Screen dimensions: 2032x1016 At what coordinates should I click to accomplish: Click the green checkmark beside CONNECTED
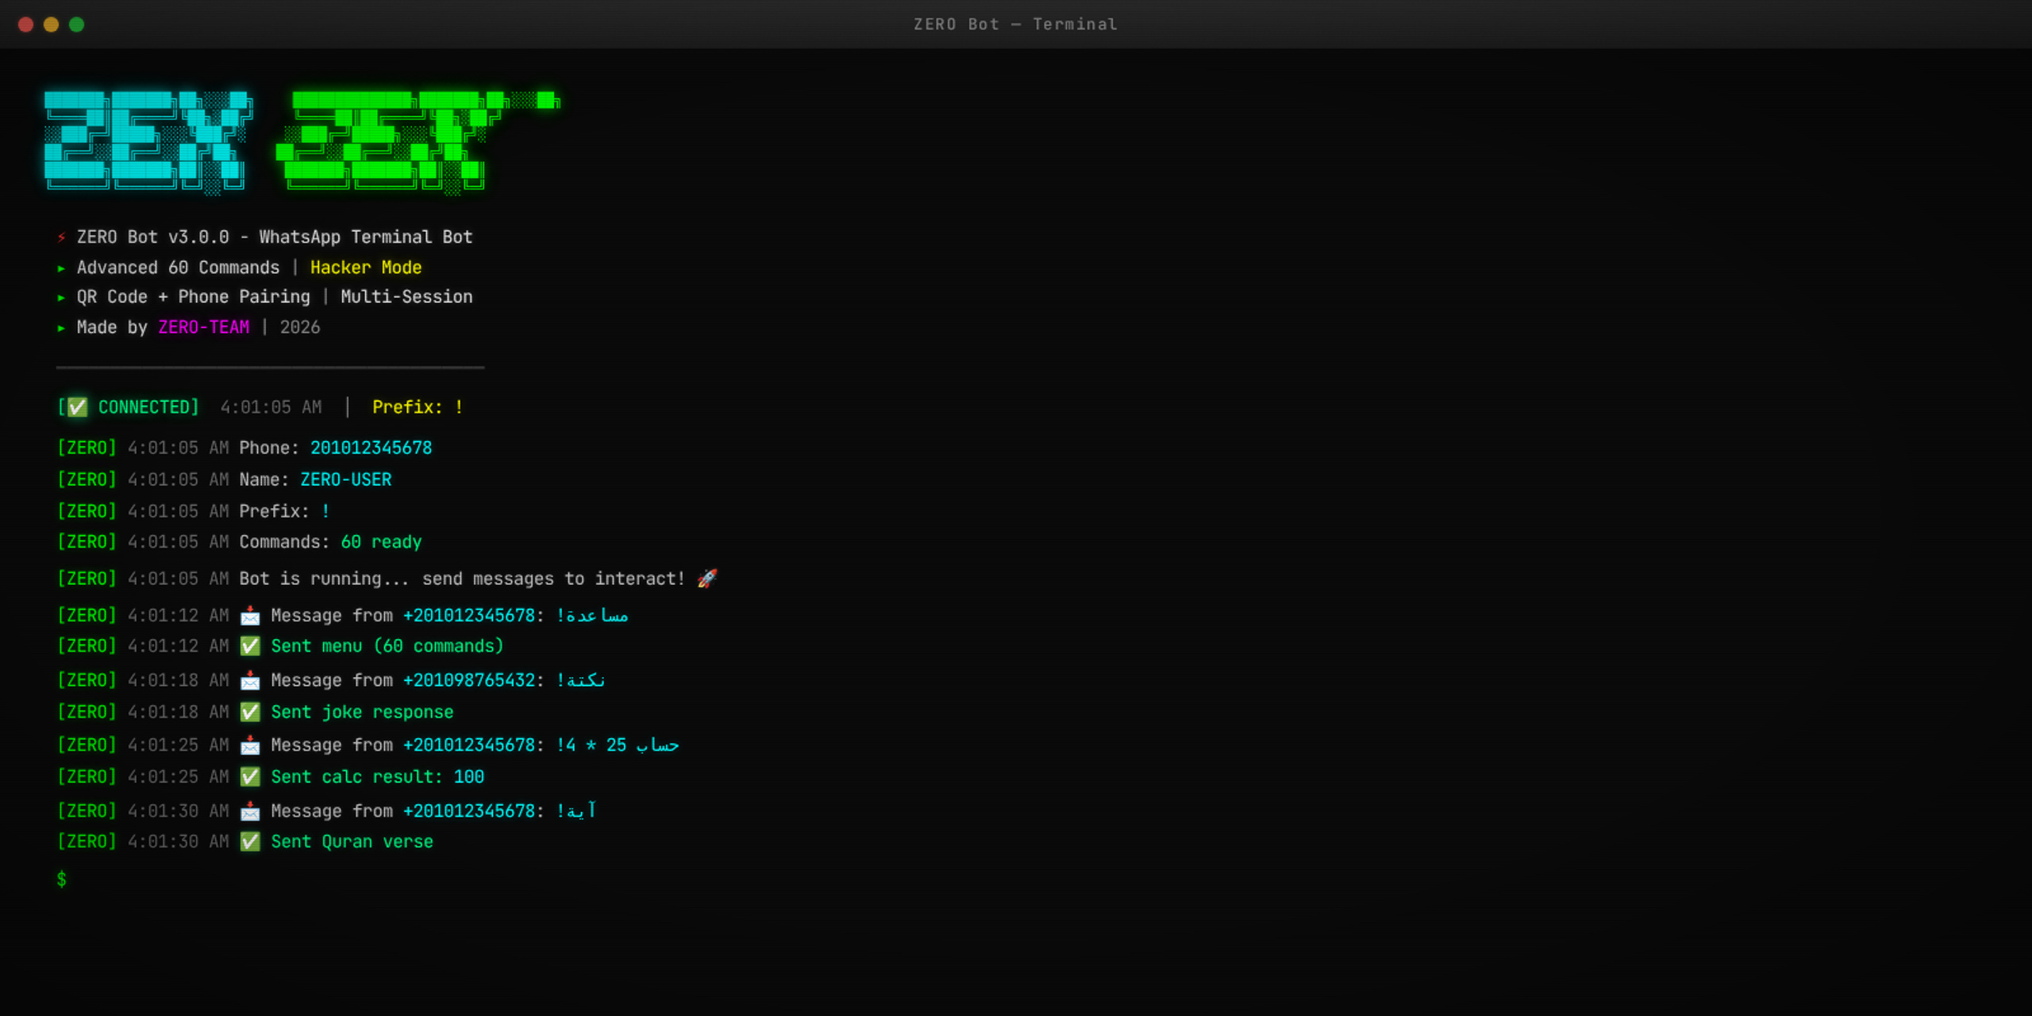click(77, 407)
